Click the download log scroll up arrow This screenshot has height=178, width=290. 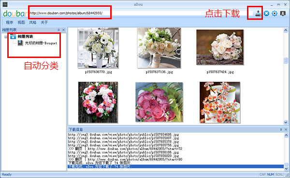tap(286, 135)
